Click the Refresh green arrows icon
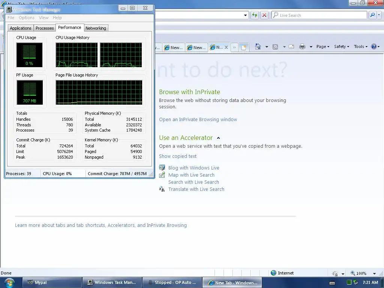The width and height of the screenshot is (384, 288). click(255, 15)
